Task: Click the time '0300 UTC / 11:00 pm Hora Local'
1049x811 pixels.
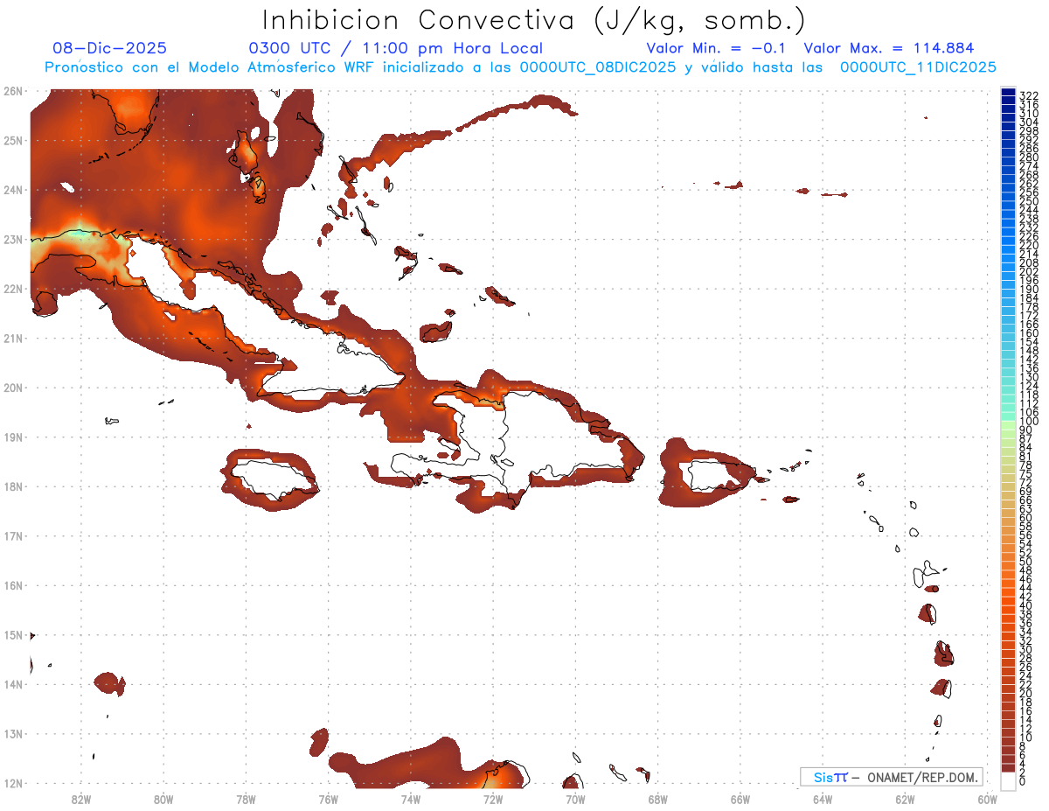Action: [x=396, y=49]
